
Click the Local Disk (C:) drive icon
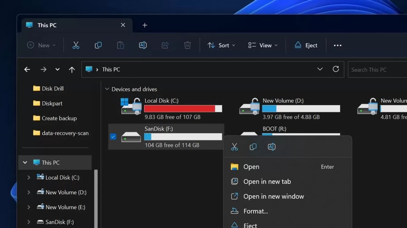coord(131,106)
